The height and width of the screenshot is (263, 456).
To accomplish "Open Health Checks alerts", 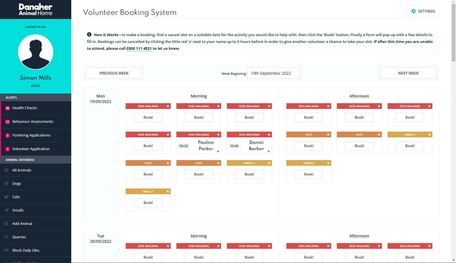I will point(25,108).
